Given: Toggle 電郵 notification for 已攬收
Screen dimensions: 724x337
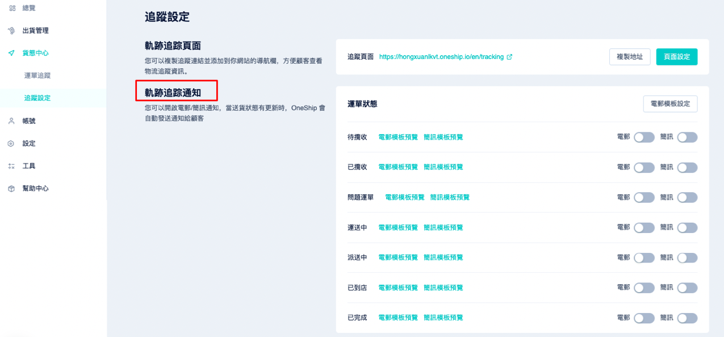Looking at the screenshot, I should pyautogui.click(x=644, y=168).
